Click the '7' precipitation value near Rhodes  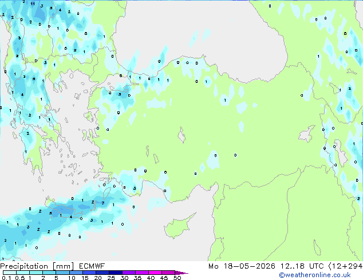[103, 203]
